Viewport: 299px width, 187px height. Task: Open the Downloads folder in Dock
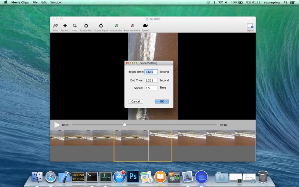(222, 177)
